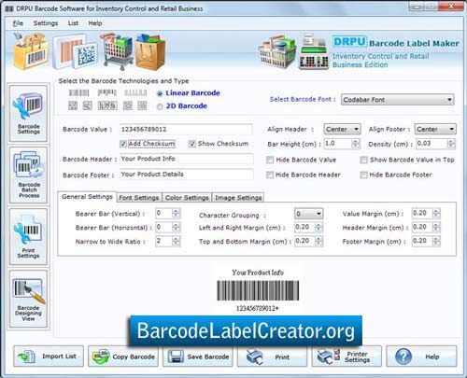Open the Align Header dropdown
This screenshot has width=467, height=378.
342,129
